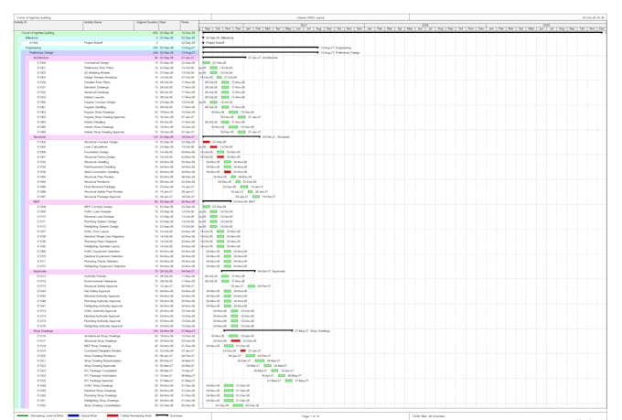Select the Preliminary Design WBS band
The image size is (622, 420).
click(112, 53)
